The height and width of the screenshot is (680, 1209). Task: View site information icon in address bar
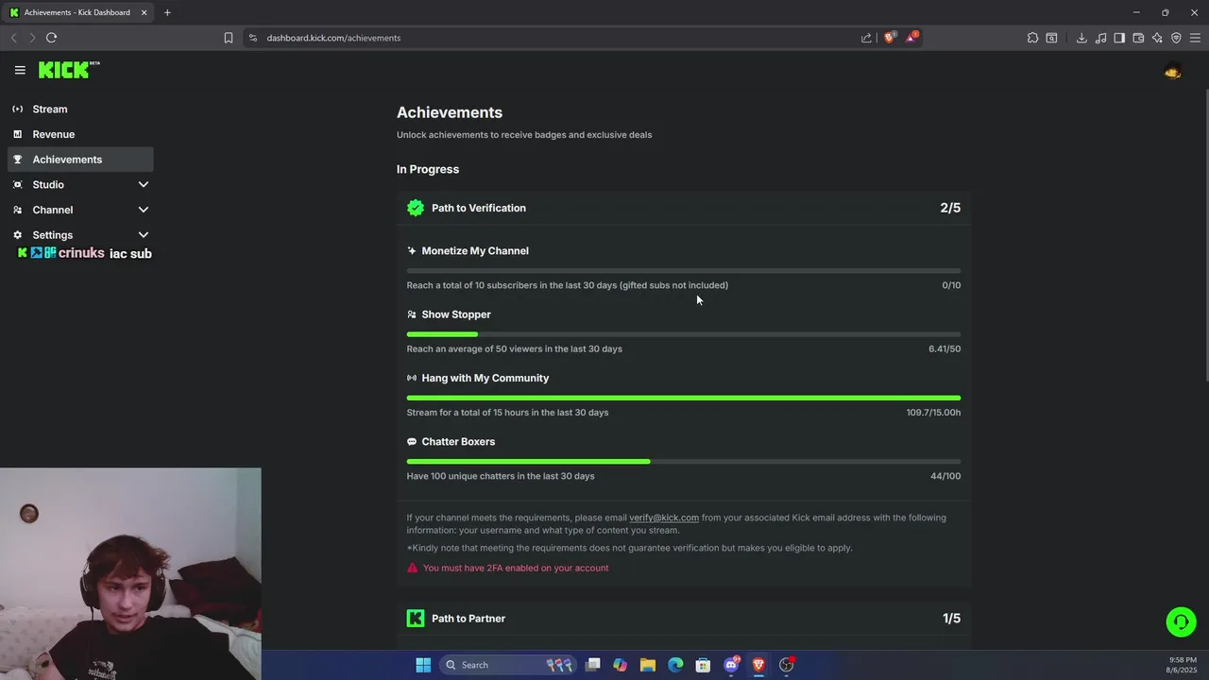click(x=252, y=38)
